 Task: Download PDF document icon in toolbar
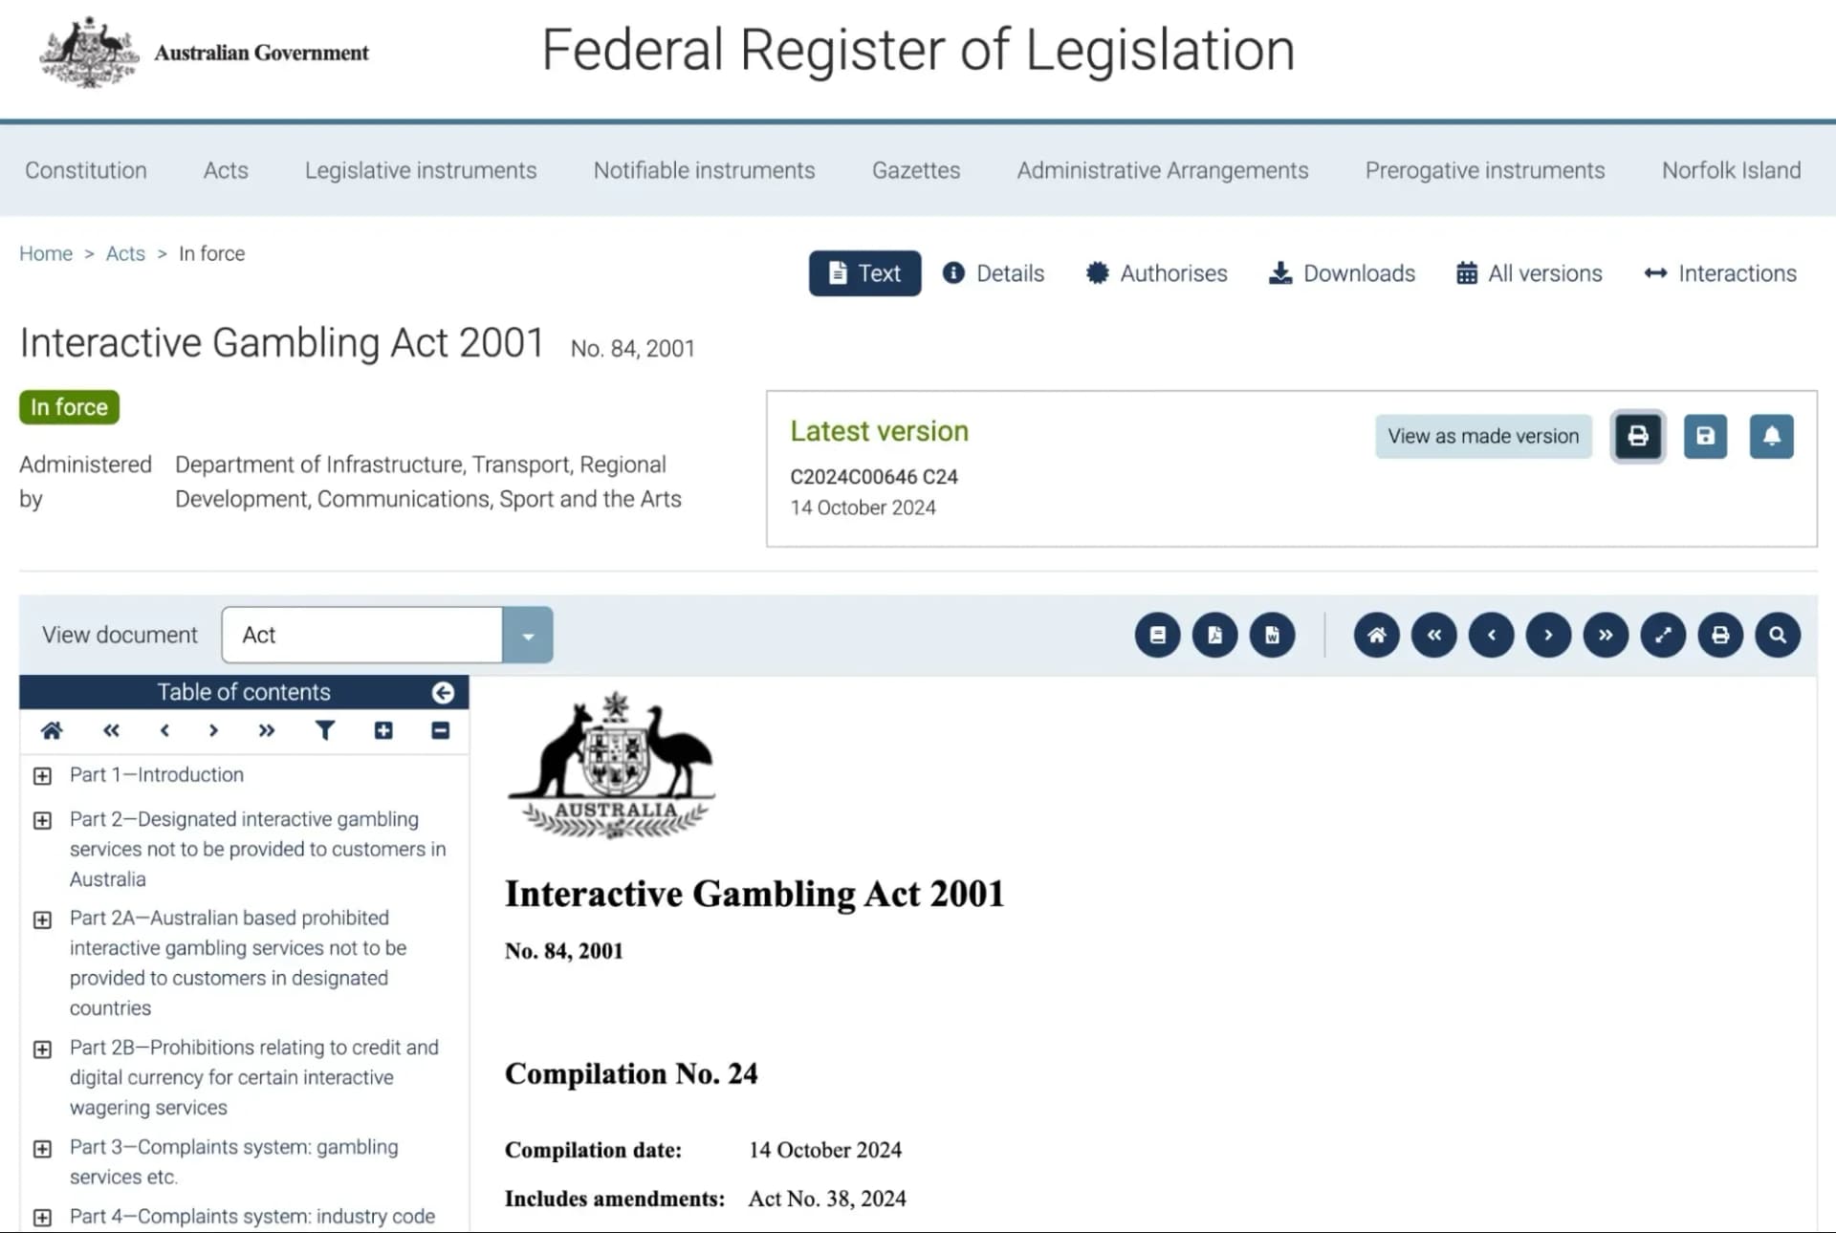pyautogui.click(x=1214, y=635)
